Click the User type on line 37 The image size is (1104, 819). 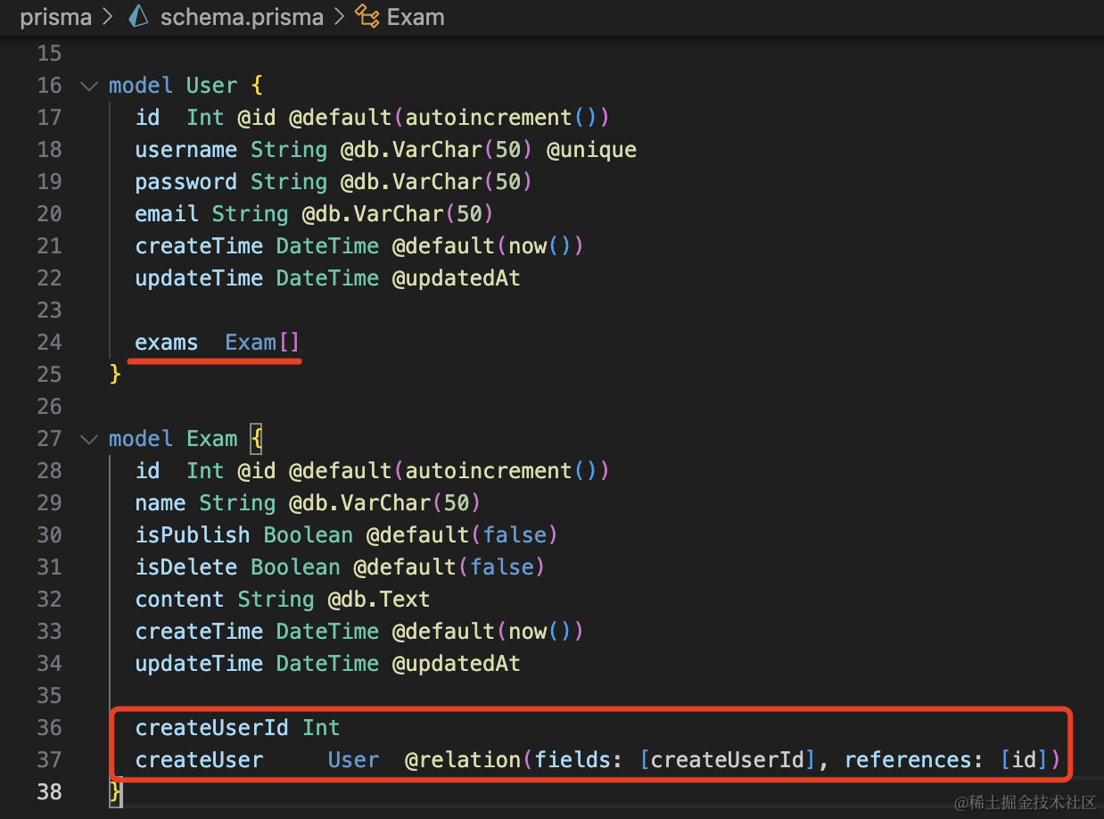point(353,760)
